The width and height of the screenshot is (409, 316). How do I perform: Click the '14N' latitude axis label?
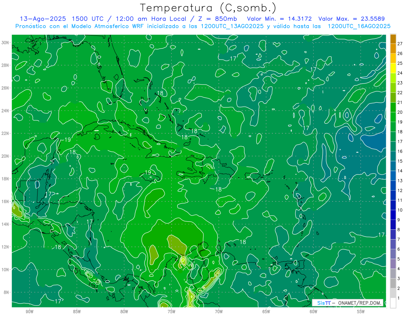click(x=5, y=224)
